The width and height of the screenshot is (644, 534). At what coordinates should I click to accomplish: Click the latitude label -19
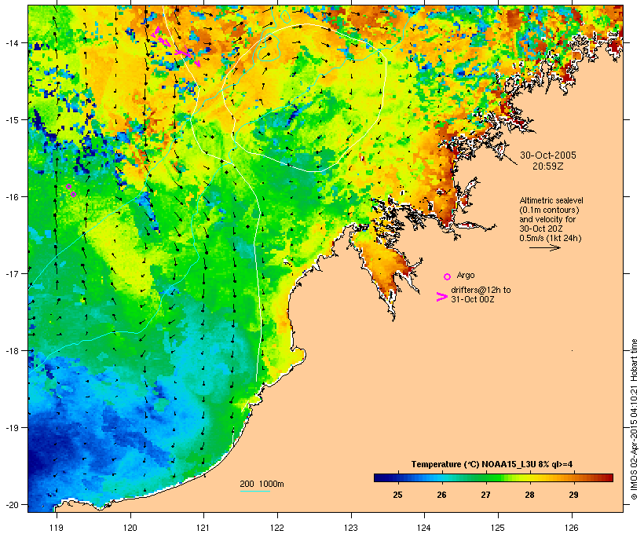pos(11,428)
